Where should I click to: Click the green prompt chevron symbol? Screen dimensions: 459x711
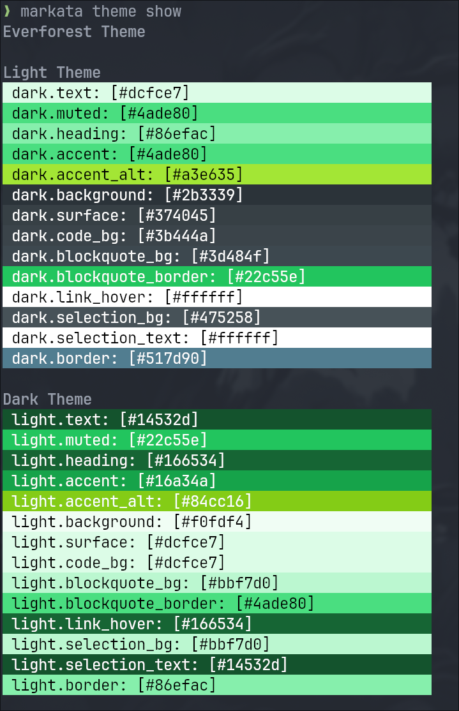[x=7, y=11]
